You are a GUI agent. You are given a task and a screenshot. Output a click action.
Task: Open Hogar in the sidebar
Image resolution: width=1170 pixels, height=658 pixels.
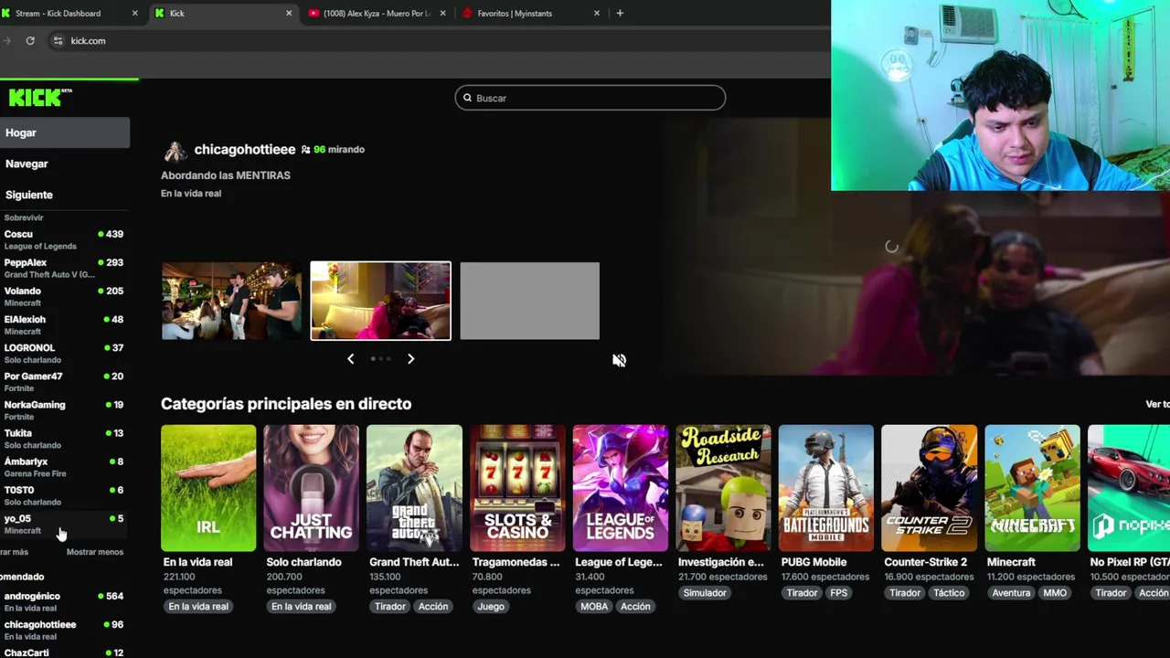click(x=64, y=133)
